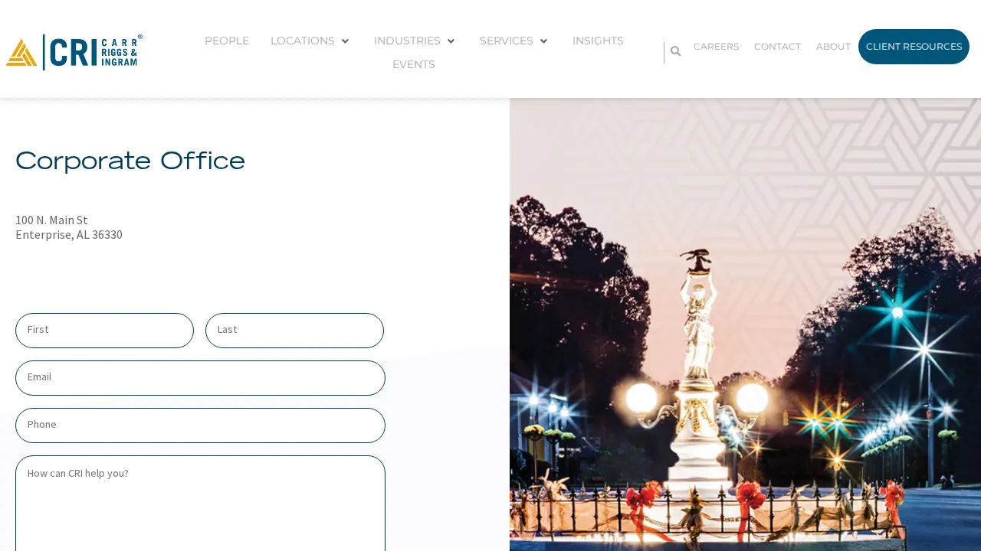The image size is (981, 551).
Task: Select the 'Enterprise, AL 36330' text
Action: pyautogui.click(x=69, y=235)
